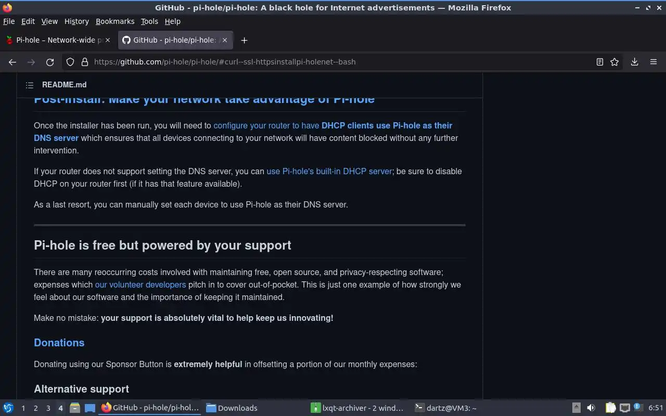666x416 pixels.
Task: Open the LXQt start menu icon
Action: (x=8, y=408)
